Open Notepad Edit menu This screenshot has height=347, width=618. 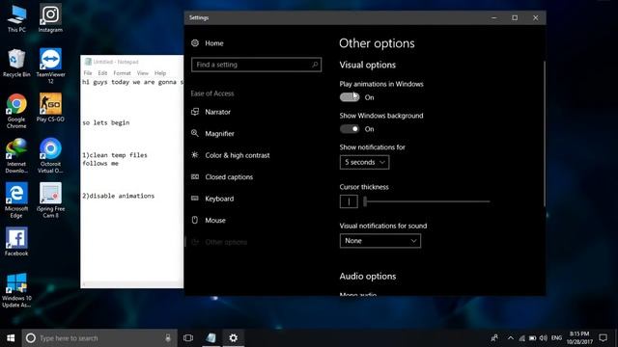tap(102, 73)
